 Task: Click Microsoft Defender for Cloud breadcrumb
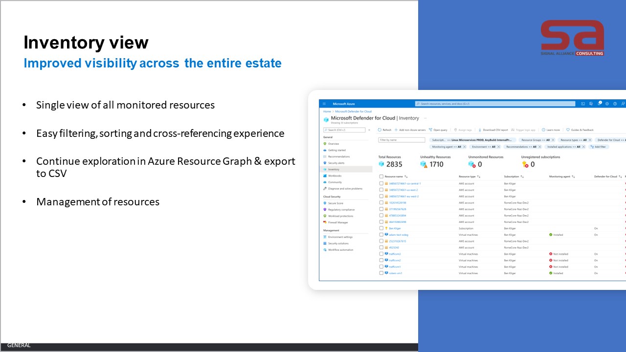click(353, 111)
